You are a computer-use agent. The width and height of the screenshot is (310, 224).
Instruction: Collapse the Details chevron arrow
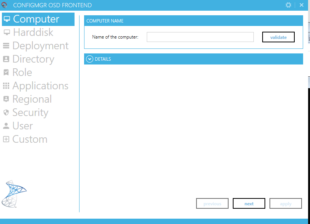point(89,59)
